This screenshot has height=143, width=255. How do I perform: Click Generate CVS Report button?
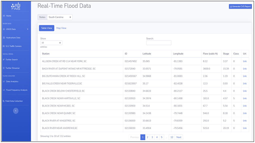(x=240, y=6)
